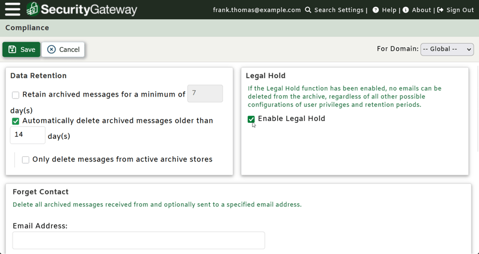Click the SecurityGateway padlock logo

33,9
